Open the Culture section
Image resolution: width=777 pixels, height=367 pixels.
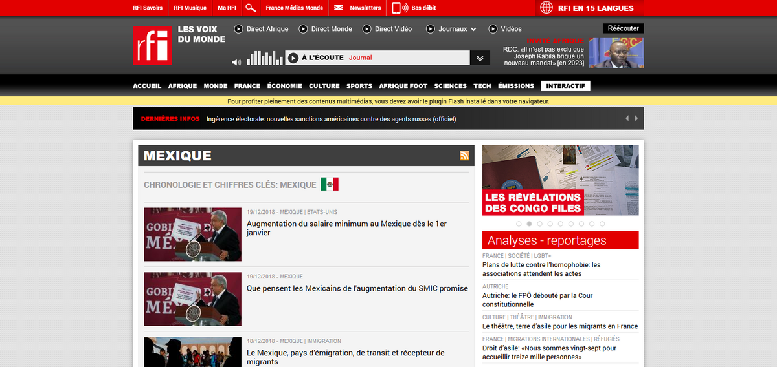pos(324,86)
